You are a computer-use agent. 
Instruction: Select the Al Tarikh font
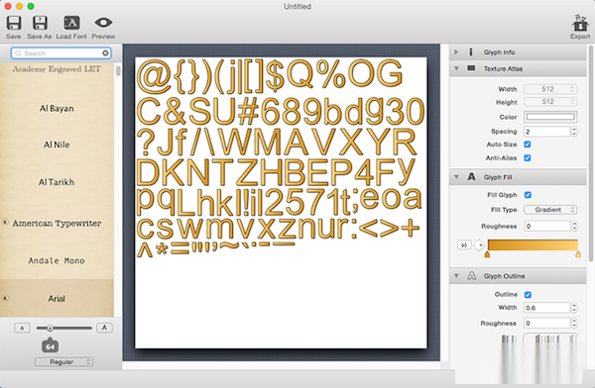tap(57, 182)
